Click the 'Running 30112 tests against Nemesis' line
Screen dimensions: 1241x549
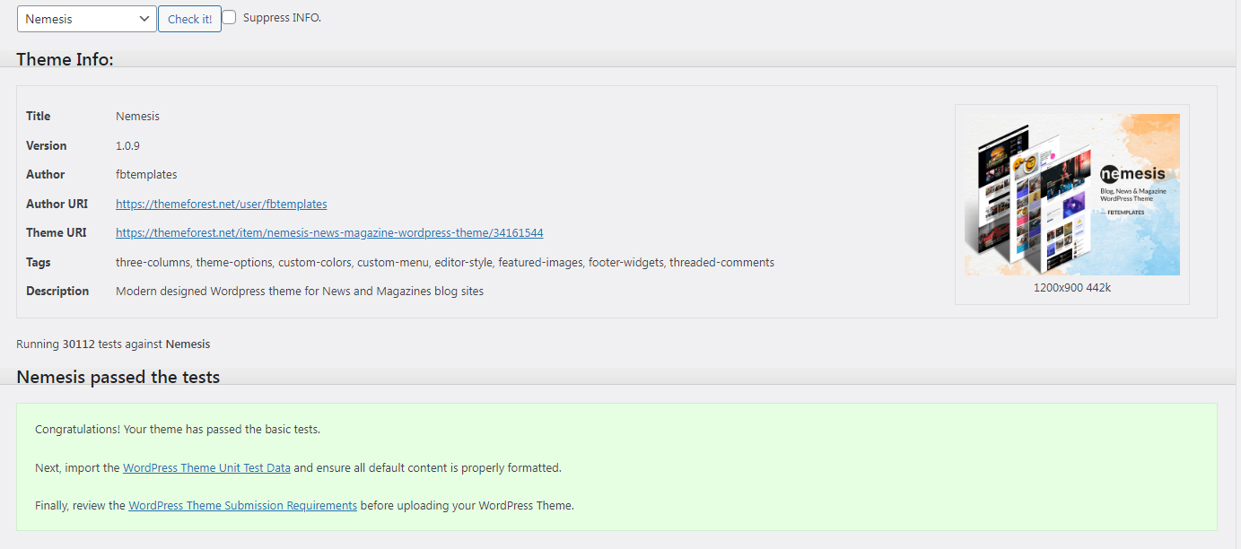pos(113,344)
